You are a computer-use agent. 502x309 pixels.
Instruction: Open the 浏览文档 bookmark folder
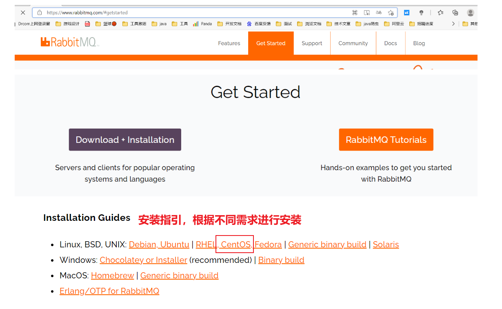(x=309, y=24)
